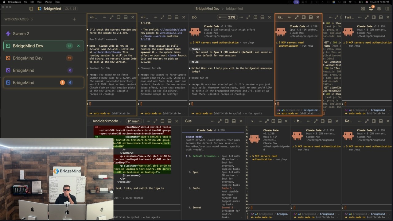This screenshot has height=221, width=393.
Task: Open the settings gear in top bar
Action: [x=379, y=9]
